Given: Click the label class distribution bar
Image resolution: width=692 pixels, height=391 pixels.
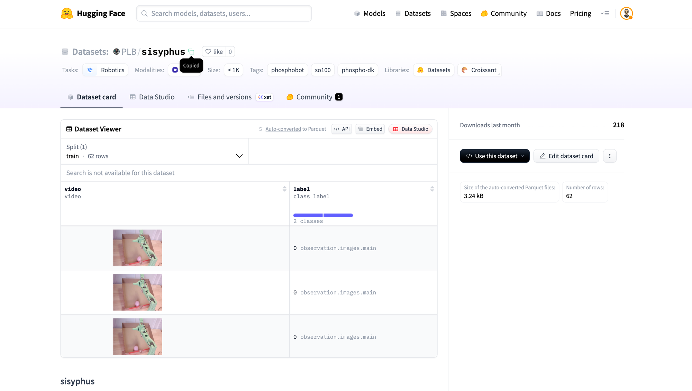Looking at the screenshot, I should [323, 216].
